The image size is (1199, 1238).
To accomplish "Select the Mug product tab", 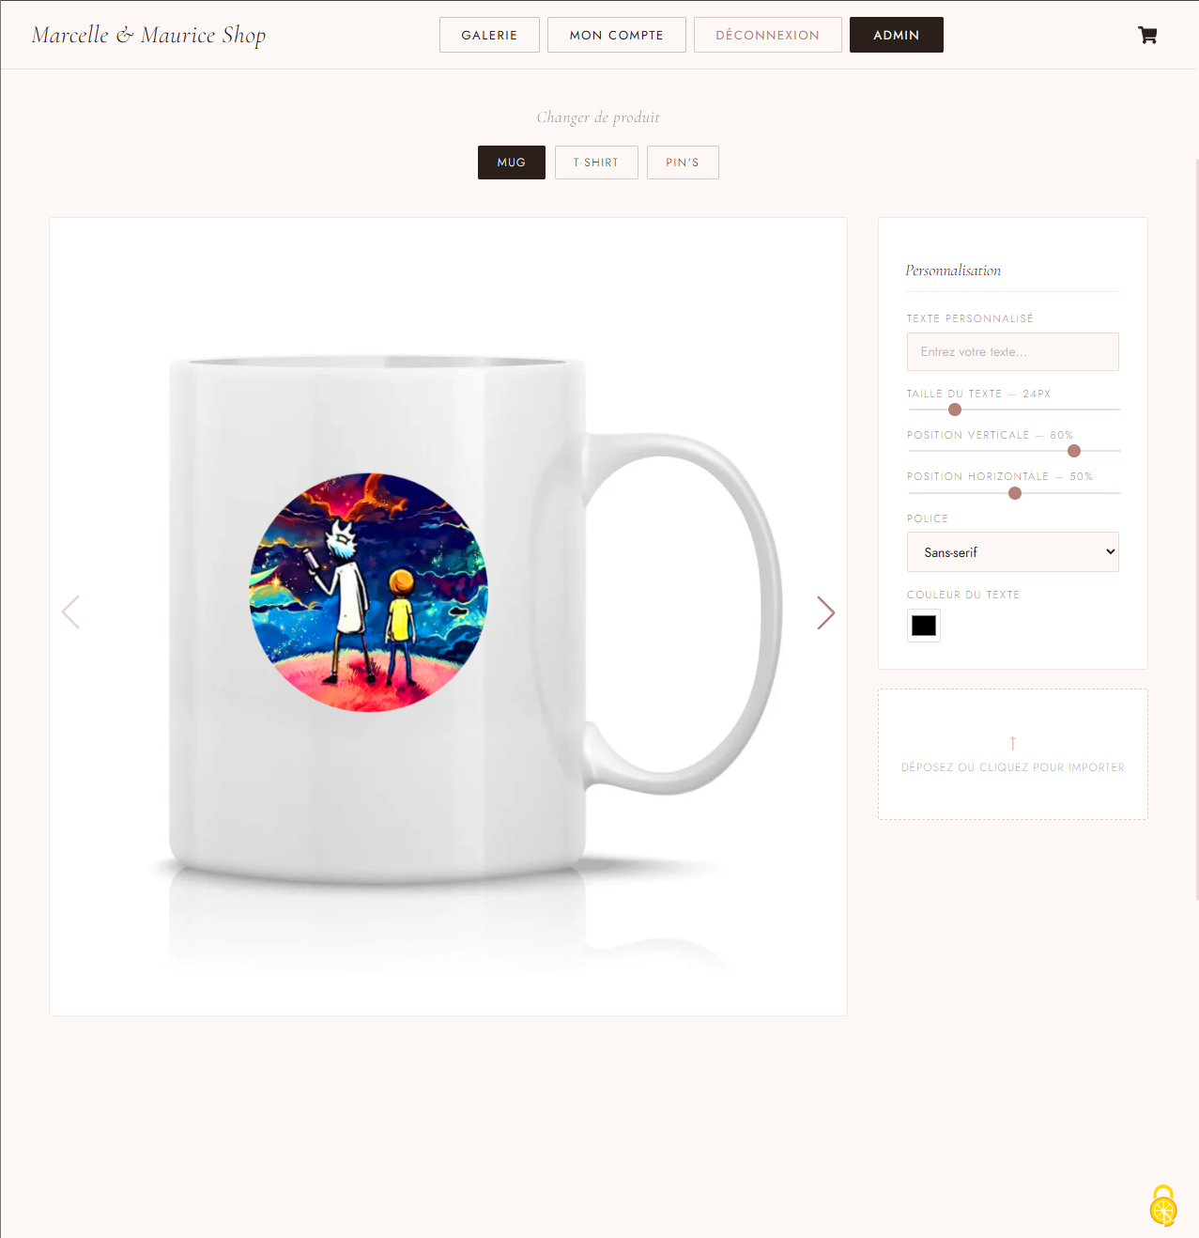I will coord(512,162).
